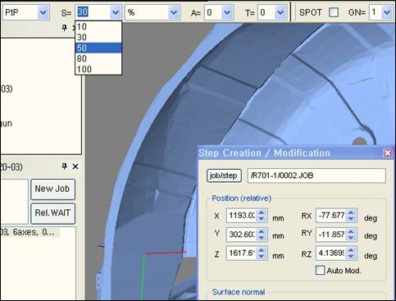Screen dimensions: 396x301
Task: Click the job/step button
Action: [224, 176]
